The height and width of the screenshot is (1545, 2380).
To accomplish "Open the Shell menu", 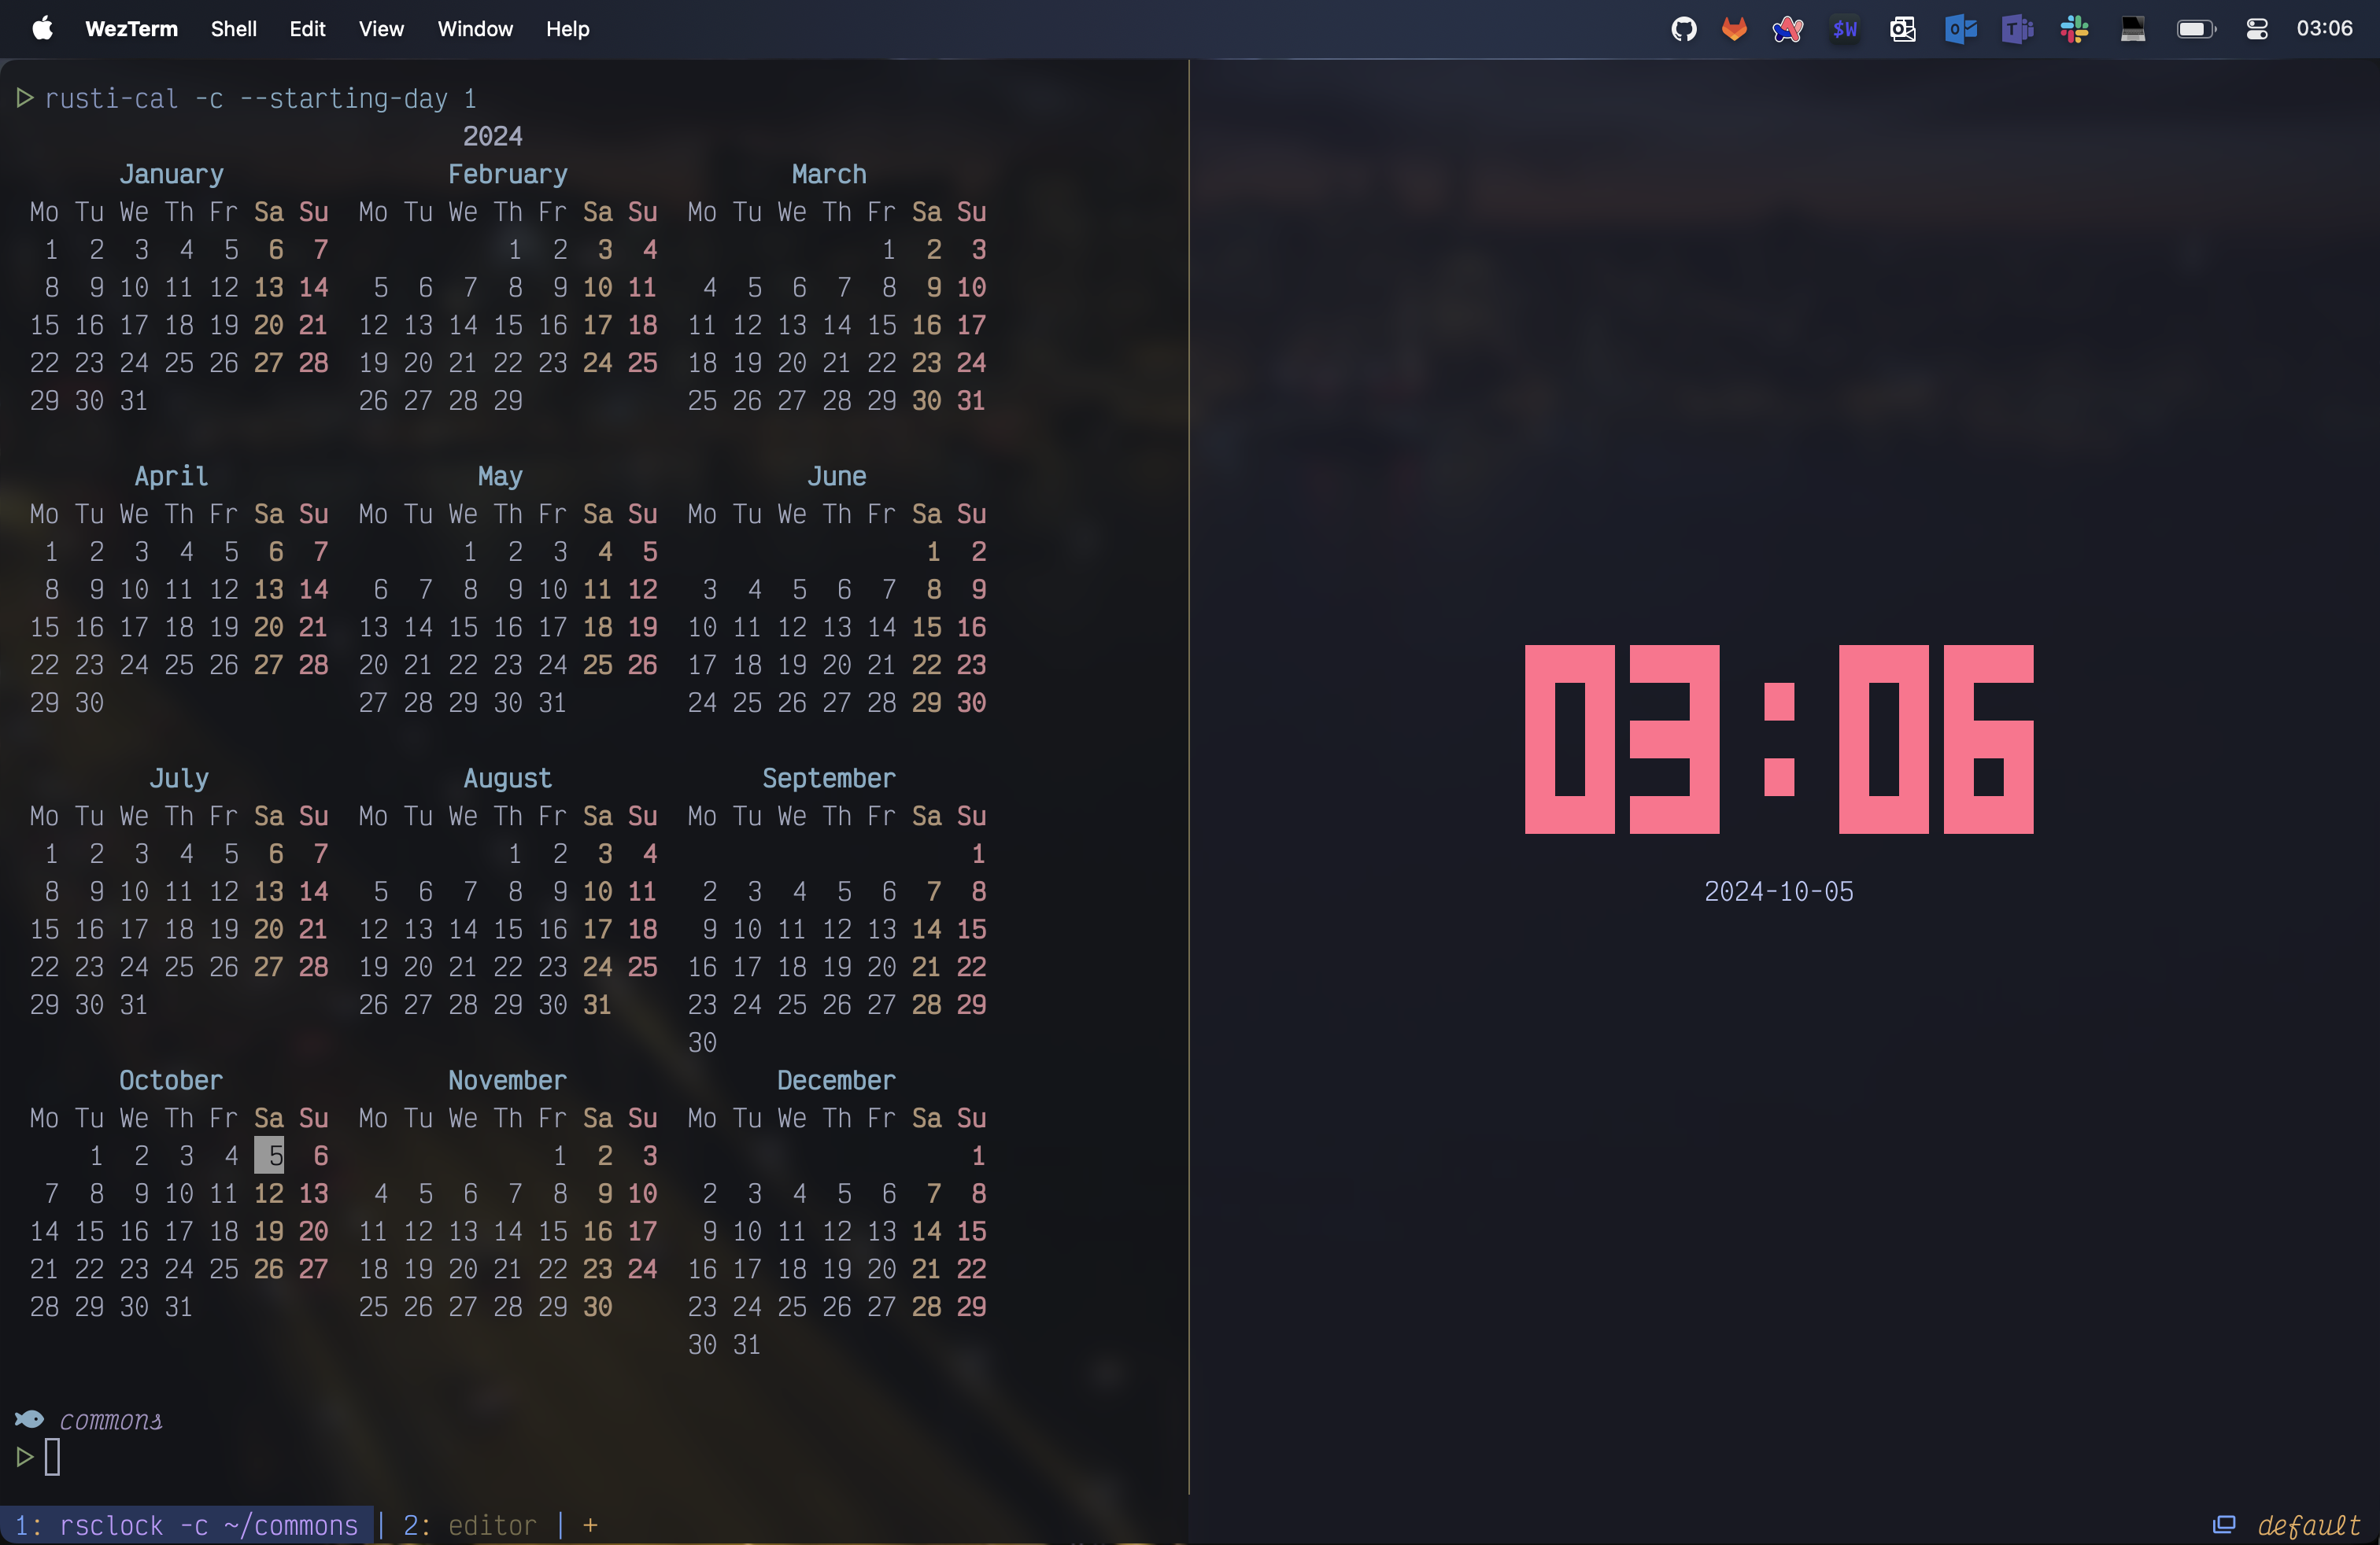I will pos(233,29).
